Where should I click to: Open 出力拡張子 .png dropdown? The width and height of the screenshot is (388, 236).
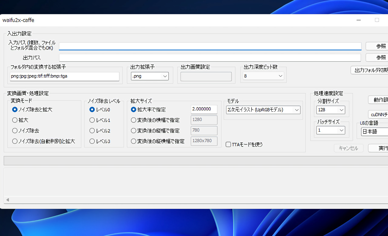(150, 76)
